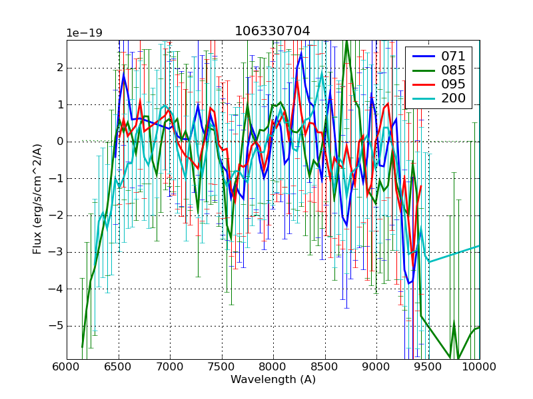Viewport: 533px width, 399px height.
Task: Click the 8000 x-axis tick label
Action: pyautogui.click(x=272, y=366)
